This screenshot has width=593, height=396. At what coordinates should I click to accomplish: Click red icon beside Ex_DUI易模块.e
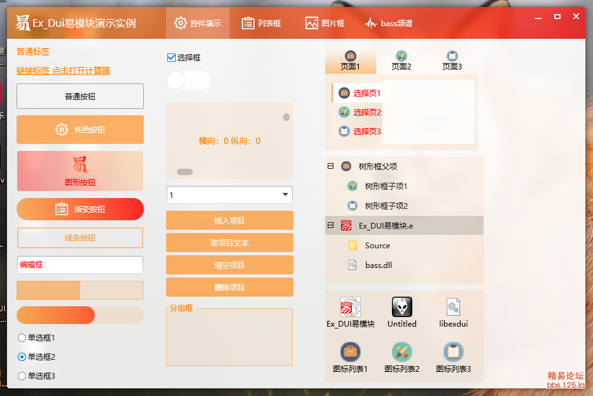346,225
